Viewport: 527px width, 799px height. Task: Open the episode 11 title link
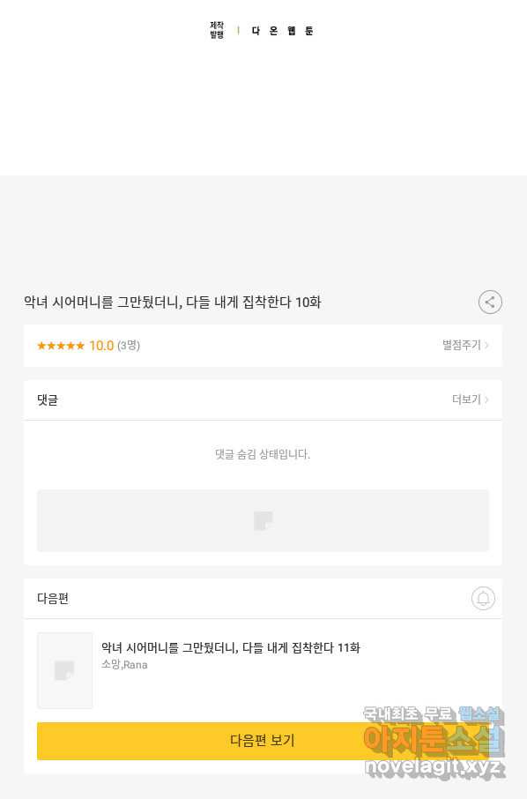231,647
